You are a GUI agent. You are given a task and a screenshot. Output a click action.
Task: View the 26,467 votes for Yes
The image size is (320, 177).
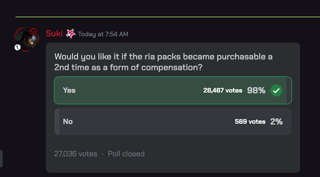click(x=223, y=90)
